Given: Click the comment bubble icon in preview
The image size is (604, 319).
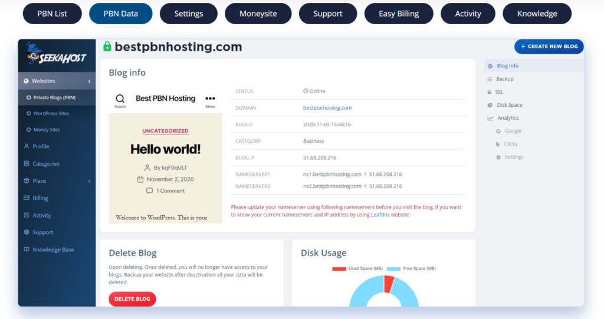Looking at the screenshot, I should click(x=149, y=190).
